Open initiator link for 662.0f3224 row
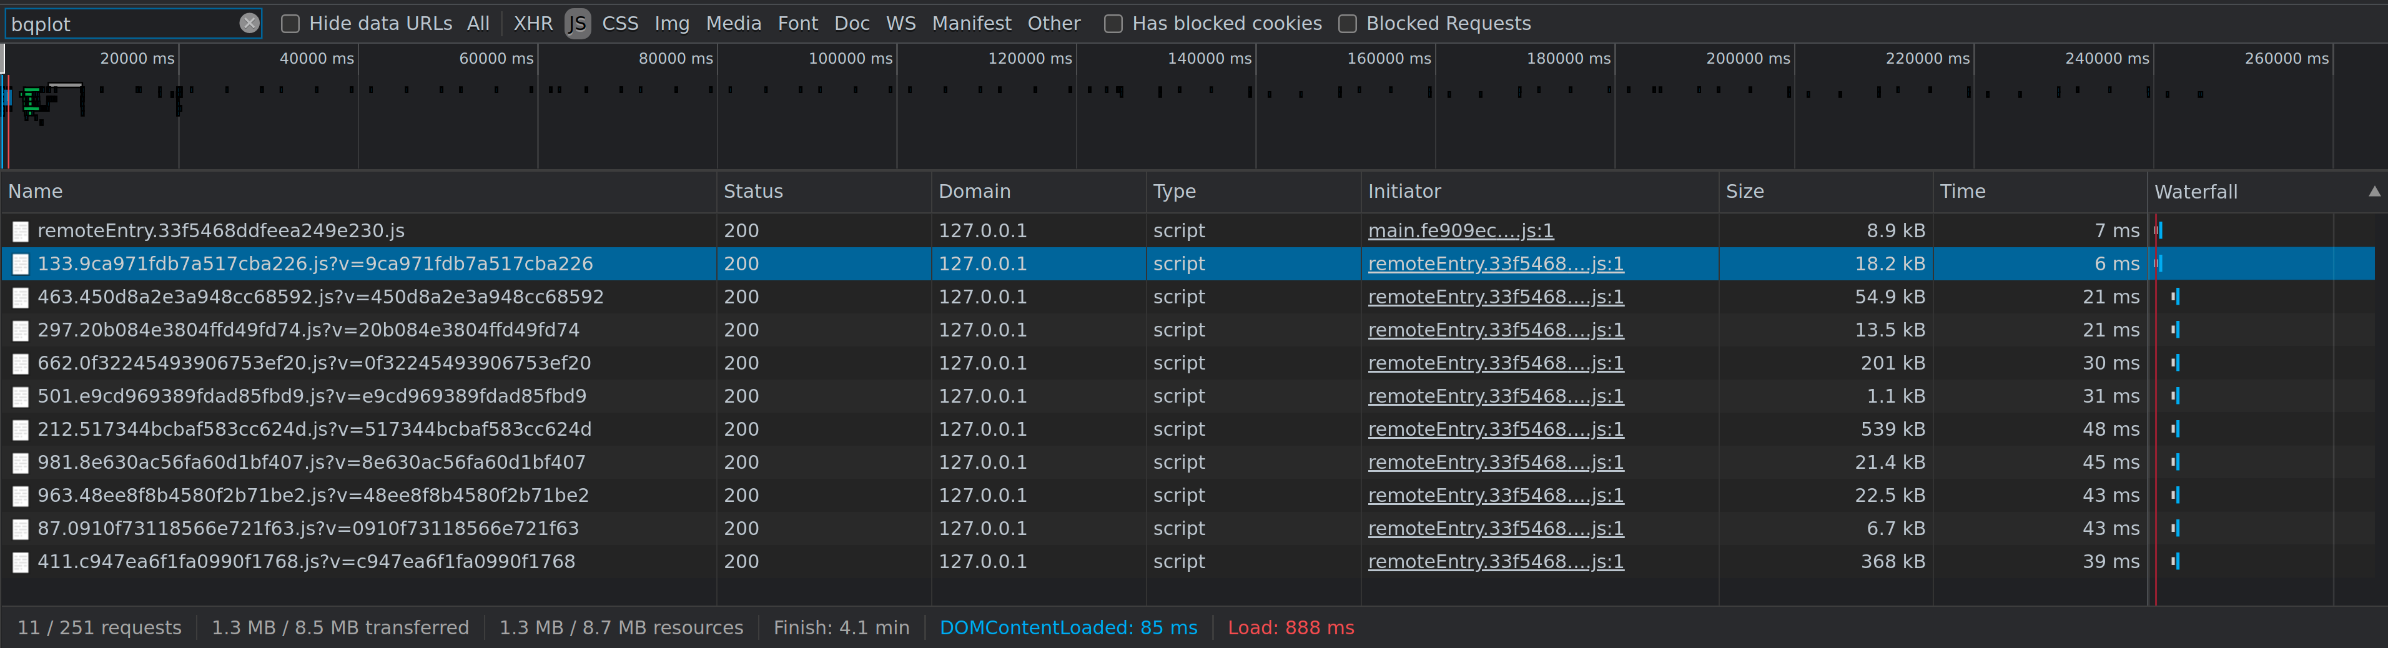The height and width of the screenshot is (648, 2388). pyautogui.click(x=1495, y=363)
